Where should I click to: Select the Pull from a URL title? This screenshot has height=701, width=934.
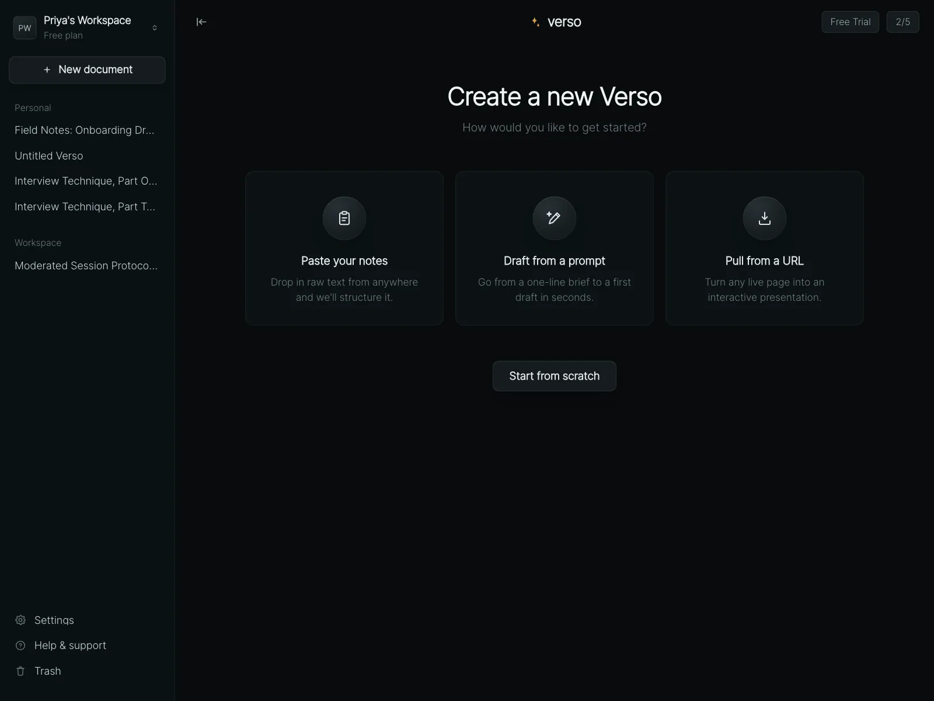765,261
